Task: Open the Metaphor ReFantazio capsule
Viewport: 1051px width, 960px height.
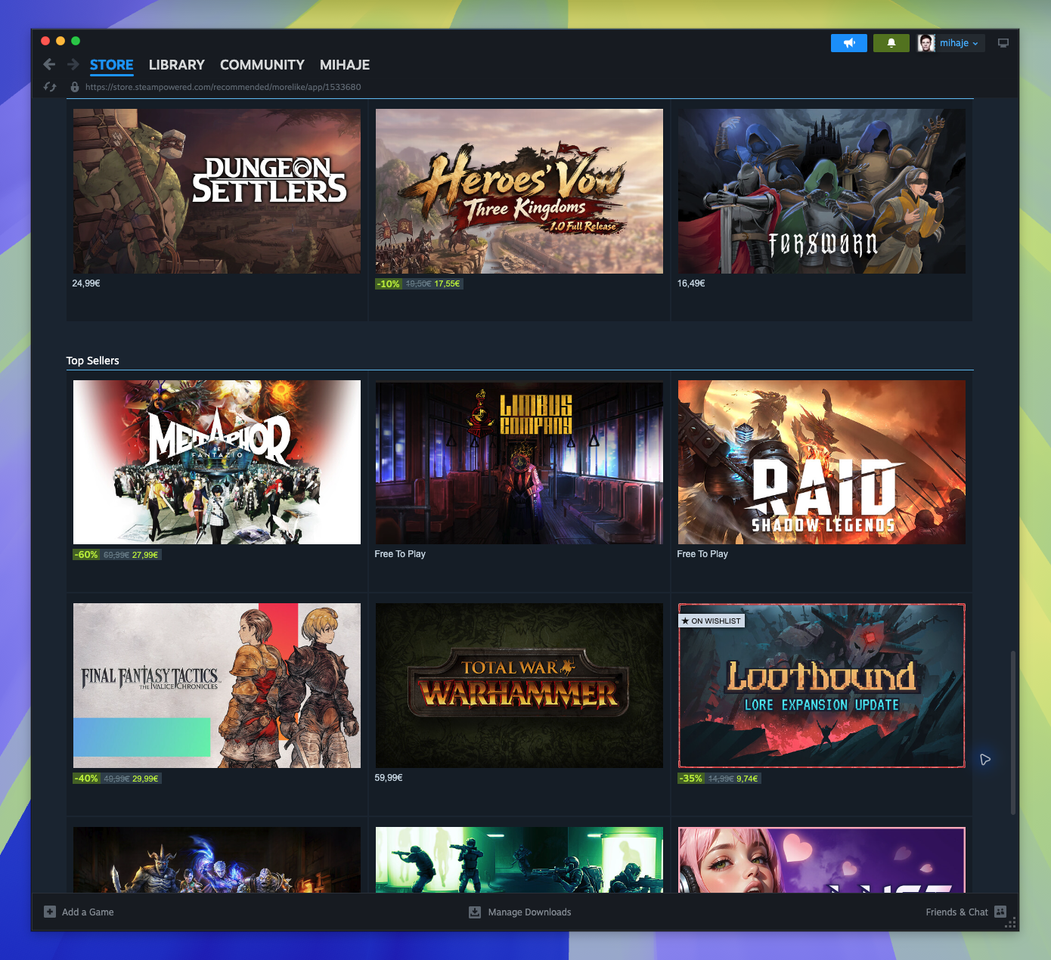Action: pos(217,463)
